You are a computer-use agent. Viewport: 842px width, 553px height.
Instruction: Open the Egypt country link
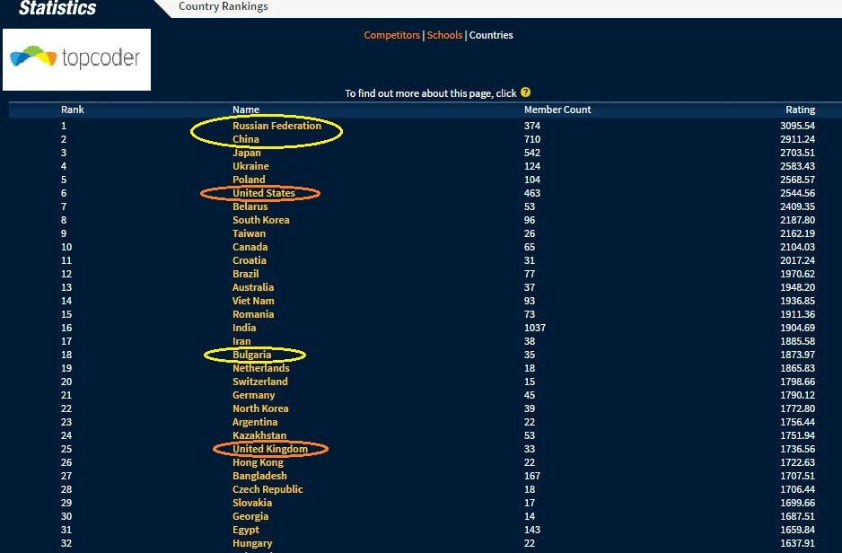(246, 530)
